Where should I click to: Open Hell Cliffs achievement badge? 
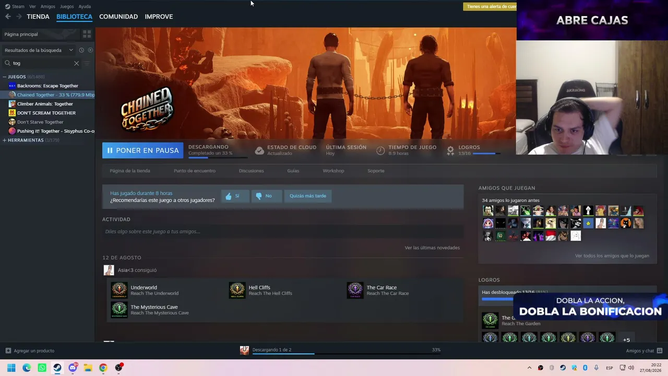coord(237,290)
